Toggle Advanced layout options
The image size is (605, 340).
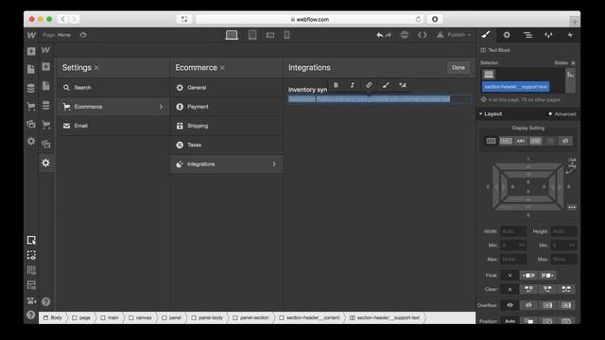coord(562,114)
